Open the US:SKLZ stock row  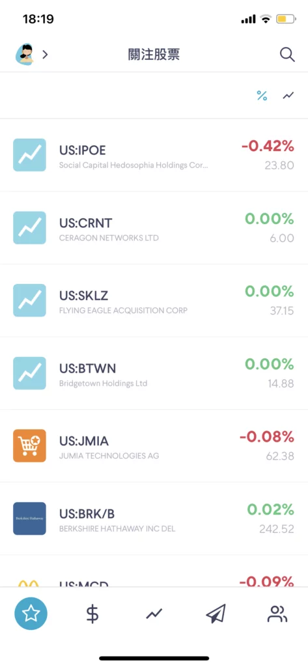[x=154, y=300]
